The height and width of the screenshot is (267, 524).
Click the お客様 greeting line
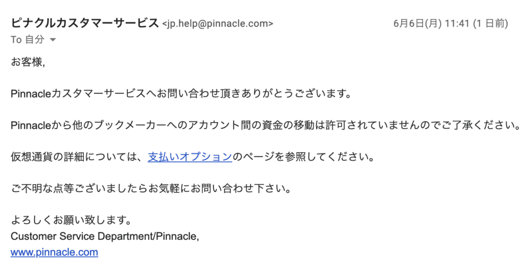point(28,62)
